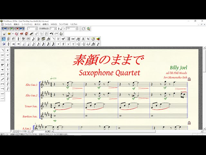Activate the Hand Grabber tool
Screen dimensions: 206x155
pyautogui.click(x=83, y=28)
